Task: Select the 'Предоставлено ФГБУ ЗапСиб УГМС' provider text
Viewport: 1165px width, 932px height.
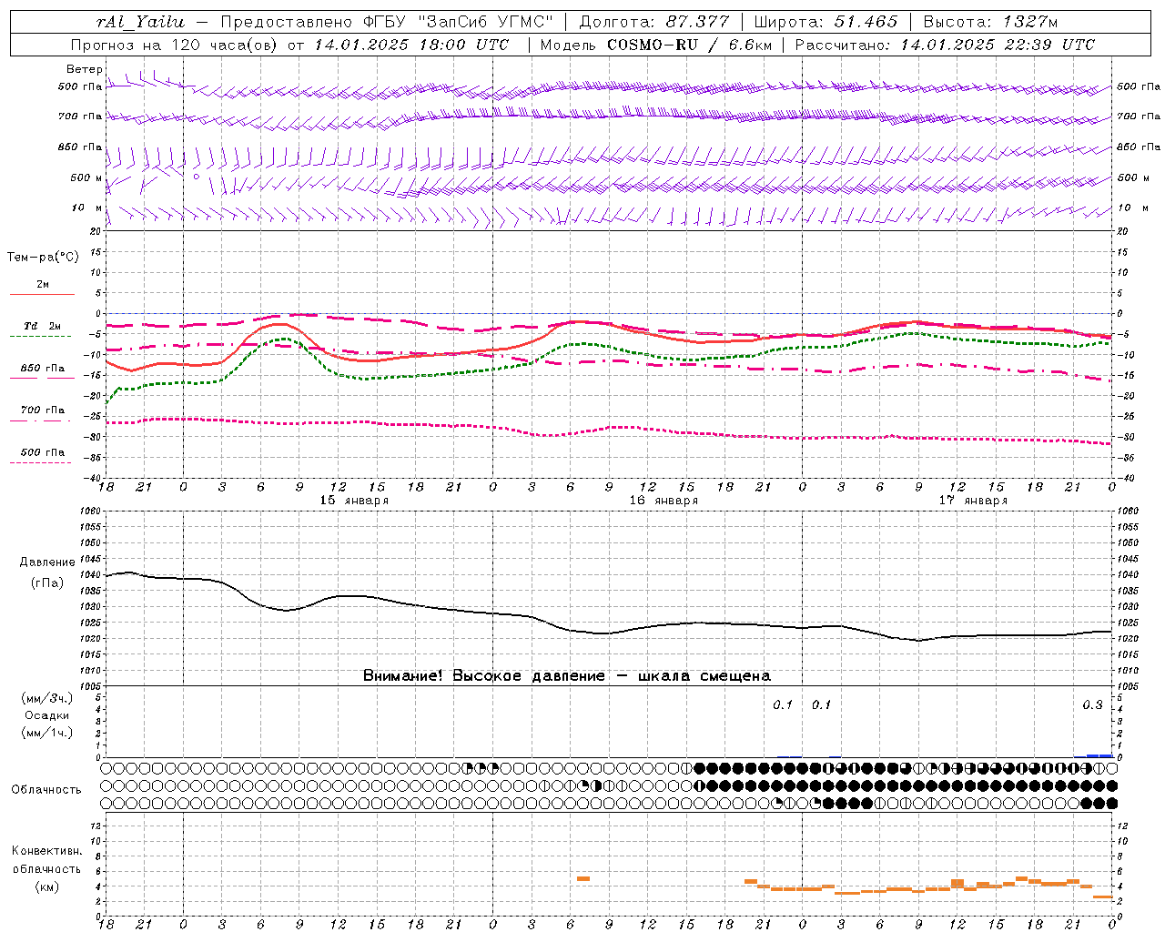Action: click(387, 22)
